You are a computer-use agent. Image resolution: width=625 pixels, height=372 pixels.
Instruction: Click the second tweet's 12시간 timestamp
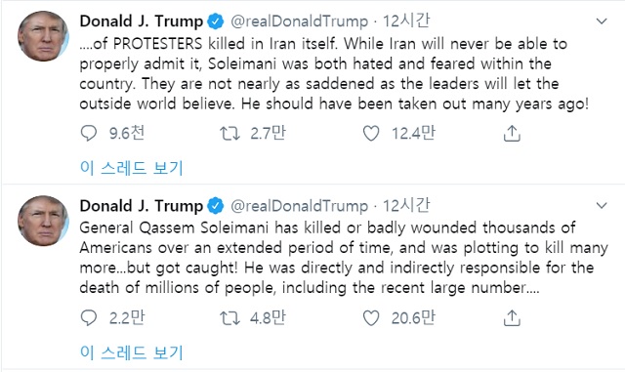click(406, 205)
